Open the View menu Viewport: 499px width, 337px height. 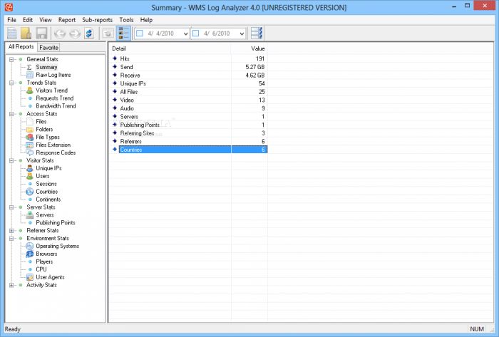click(x=46, y=20)
